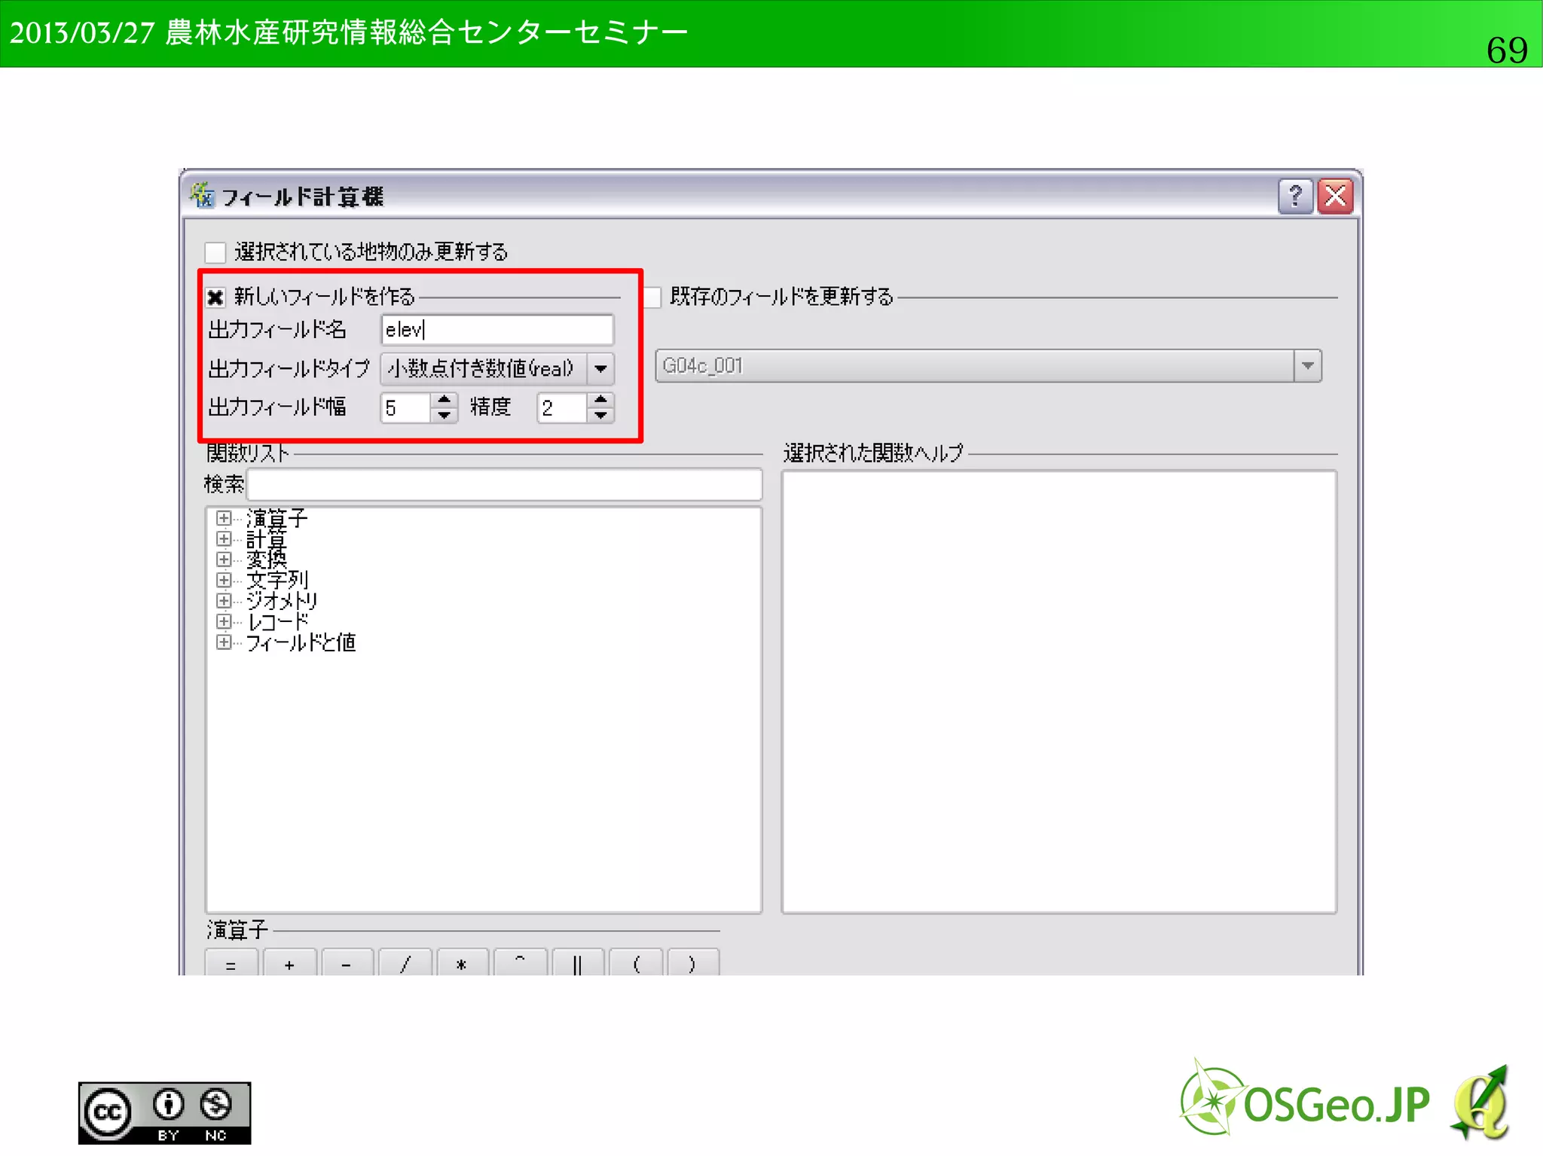Click the plus operator button

point(289,962)
